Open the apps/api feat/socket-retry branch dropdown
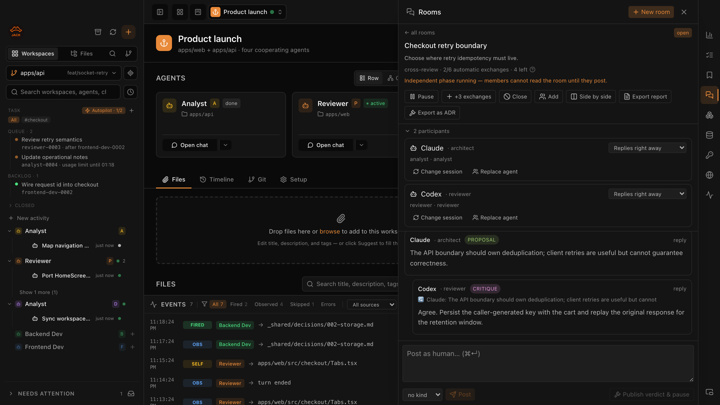 tap(64, 73)
